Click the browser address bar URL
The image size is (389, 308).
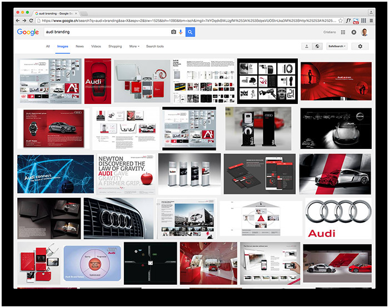tap(188, 21)
